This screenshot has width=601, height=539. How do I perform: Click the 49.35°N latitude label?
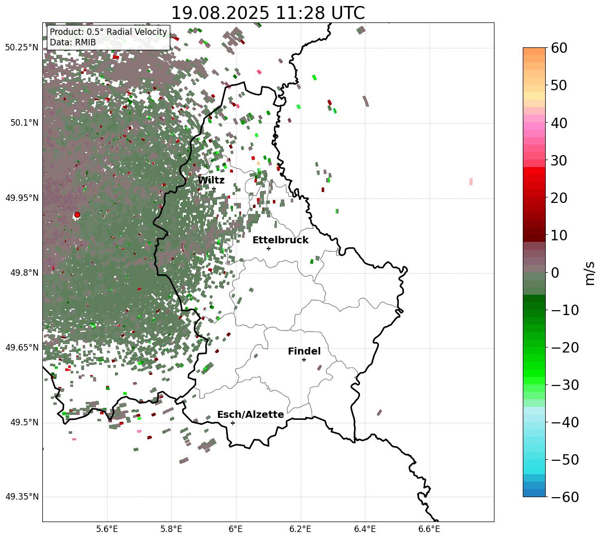point(22,497)
